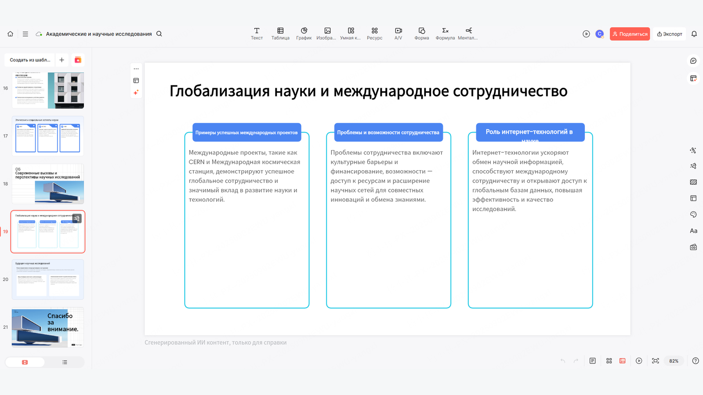The image size is (703, 395).
Task: Open slide 20 'Будущее научных исследований' thumbnail
Action: click(48, 280)
